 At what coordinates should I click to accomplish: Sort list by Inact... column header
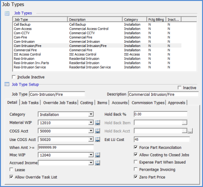173,19
